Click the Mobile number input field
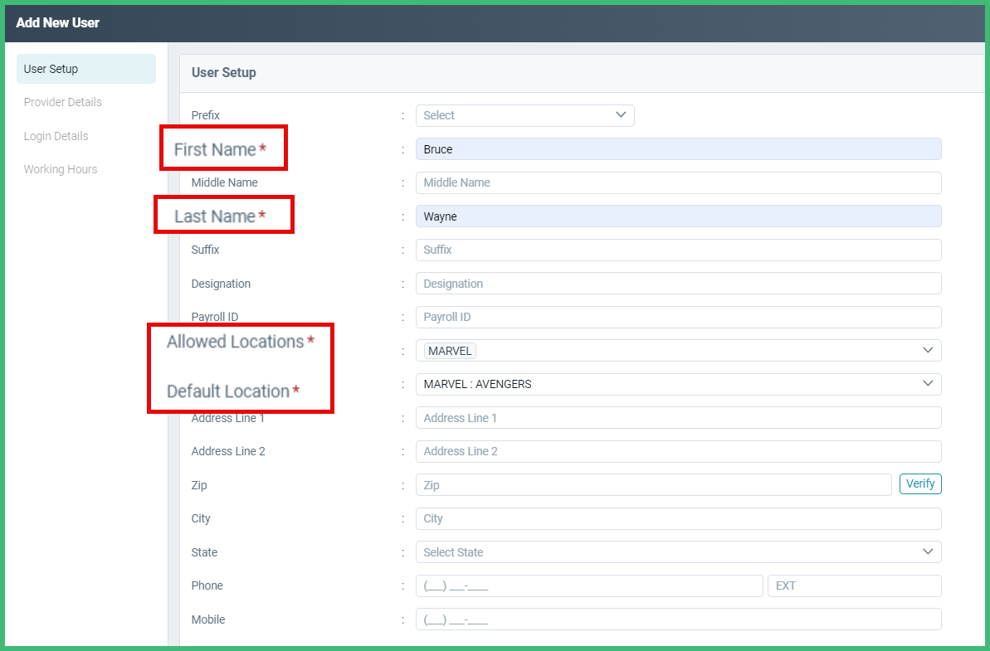The image size is (990, 651). click(678, 619)
